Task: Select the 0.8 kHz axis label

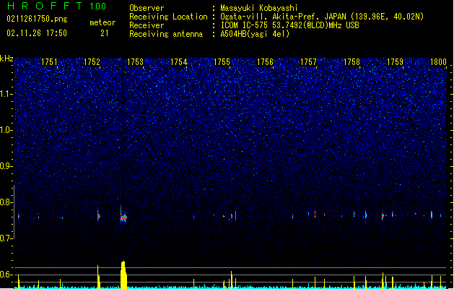Action: point(6,202)
